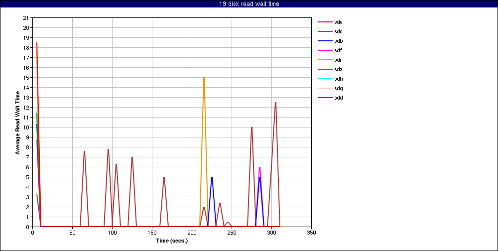
Task: Click the x-axis tick label 150
Action: coord(152,233)
